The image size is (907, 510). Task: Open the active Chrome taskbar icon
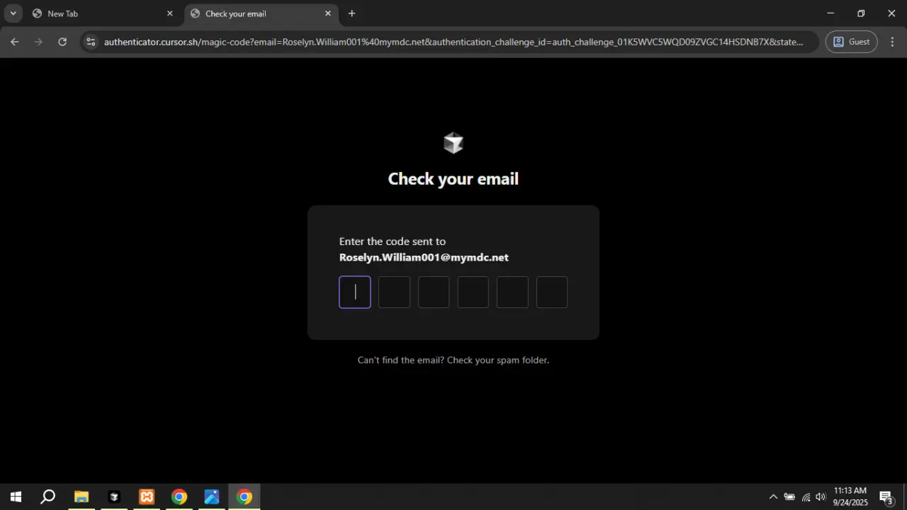pos(244,497)
